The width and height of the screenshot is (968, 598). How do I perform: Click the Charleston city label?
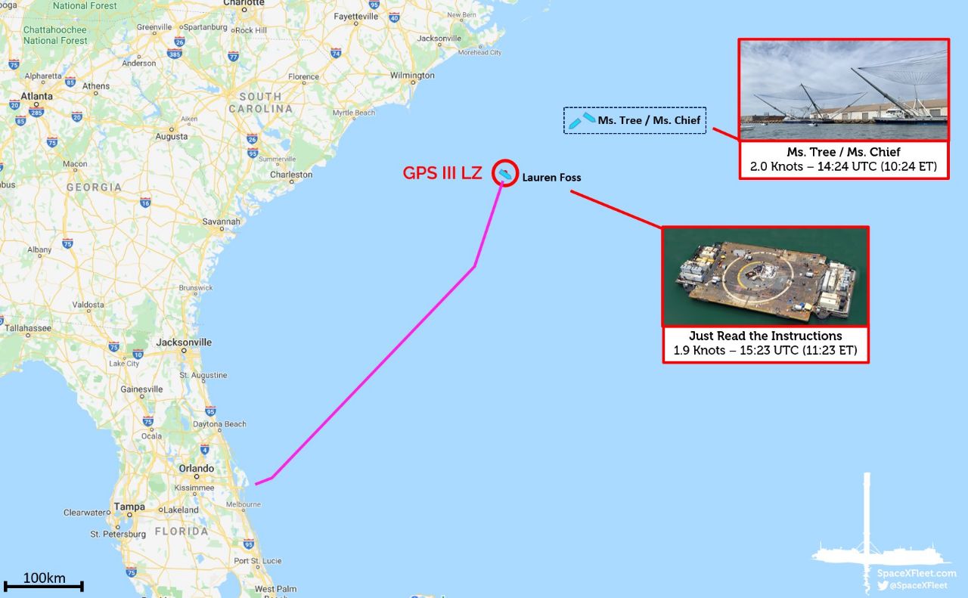click(291, 175)
